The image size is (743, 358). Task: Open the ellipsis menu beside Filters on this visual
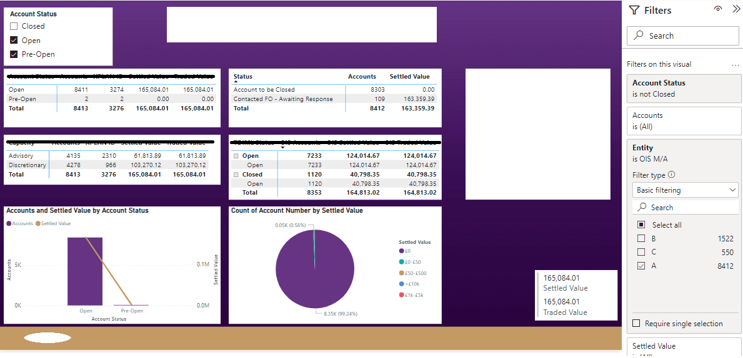[736, 65]
